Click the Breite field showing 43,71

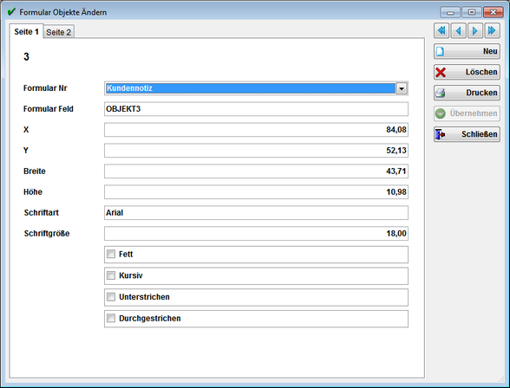click(x=256, y=171)
